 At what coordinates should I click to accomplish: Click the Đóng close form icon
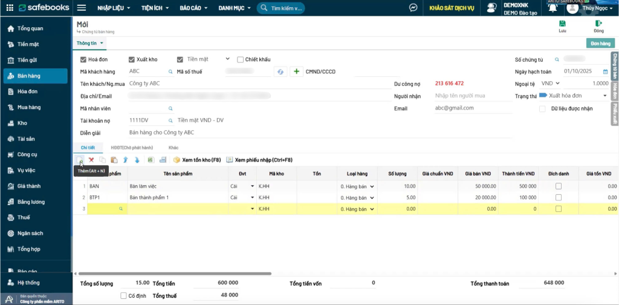coord(598,26)
